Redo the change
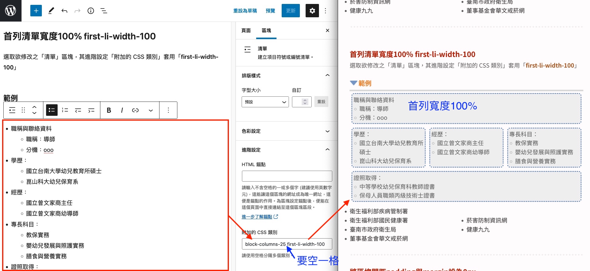This screenshot has height=271, width=590. (78, 11)
